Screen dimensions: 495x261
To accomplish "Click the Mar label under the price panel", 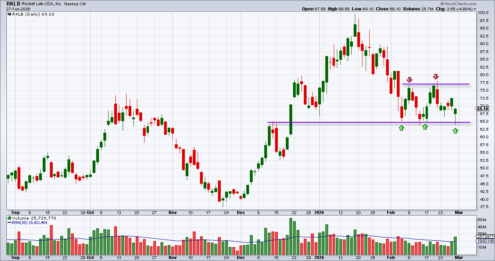I will coord(459,213).
